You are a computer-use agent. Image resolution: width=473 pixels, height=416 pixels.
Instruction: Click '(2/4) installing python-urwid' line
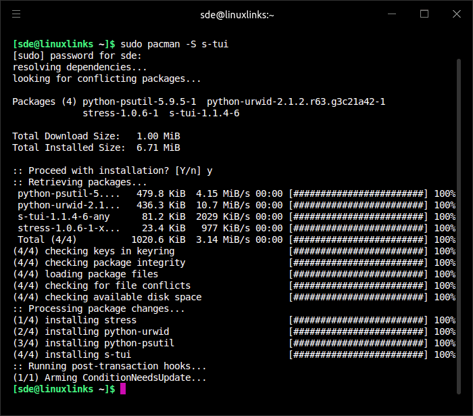91,331
